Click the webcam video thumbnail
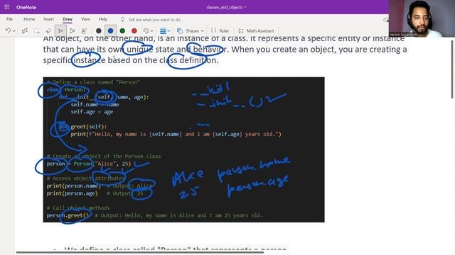 [x=422, y=18]
